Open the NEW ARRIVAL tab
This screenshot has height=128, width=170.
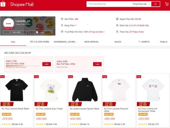pyautogui.click(x=92, y=42)
